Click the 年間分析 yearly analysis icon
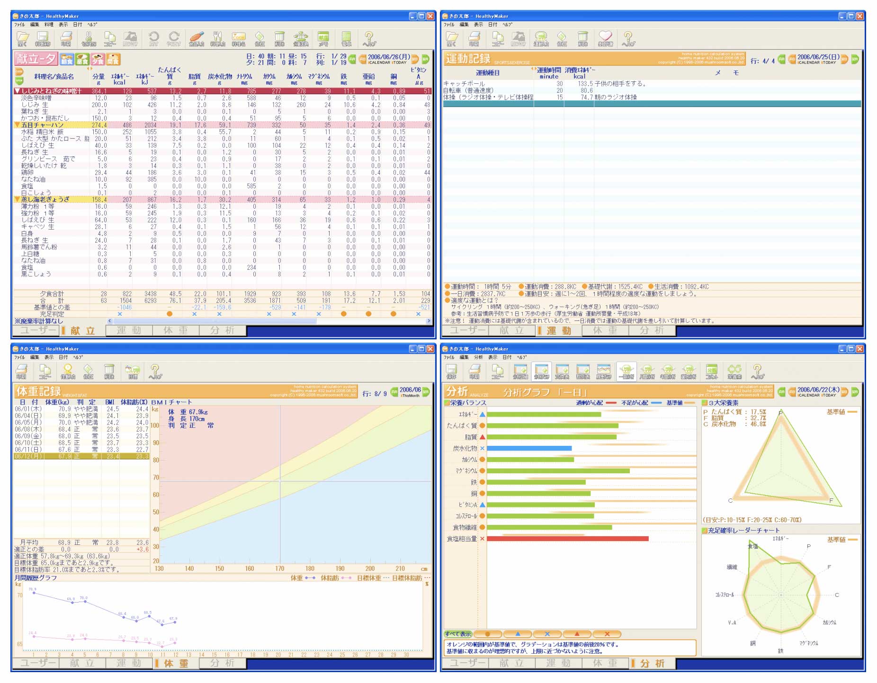Image resolution: width=877 pixels, height=683 pixels. point(668,371)
